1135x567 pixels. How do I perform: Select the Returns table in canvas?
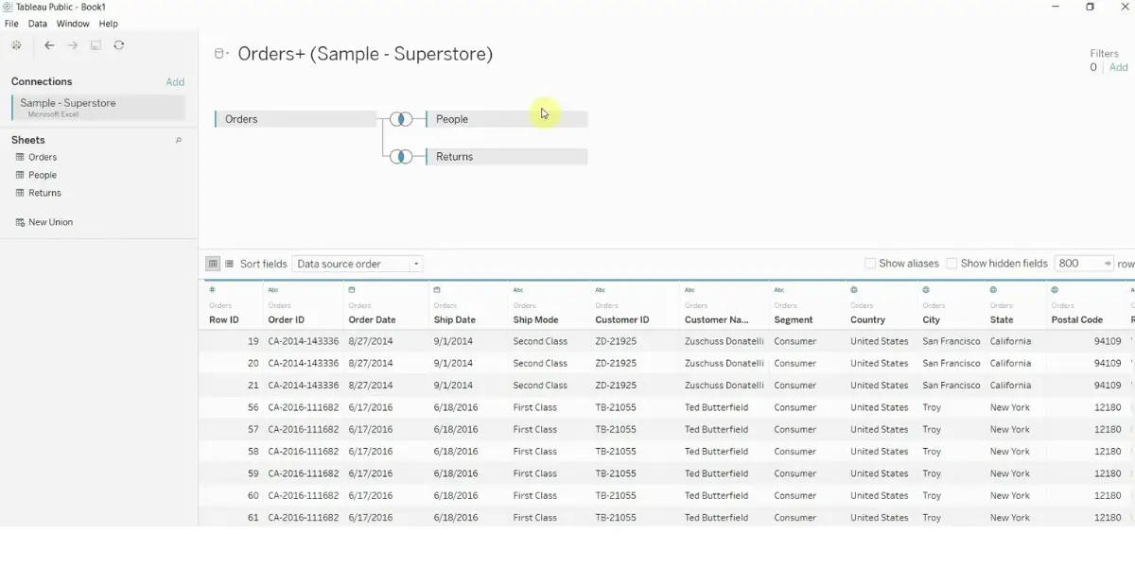tap(507, 157)
